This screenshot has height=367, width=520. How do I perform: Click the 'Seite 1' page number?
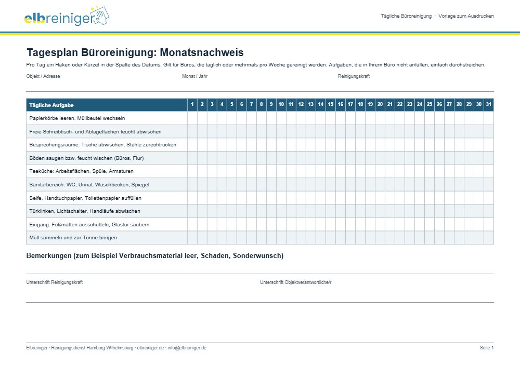[487, 348]
